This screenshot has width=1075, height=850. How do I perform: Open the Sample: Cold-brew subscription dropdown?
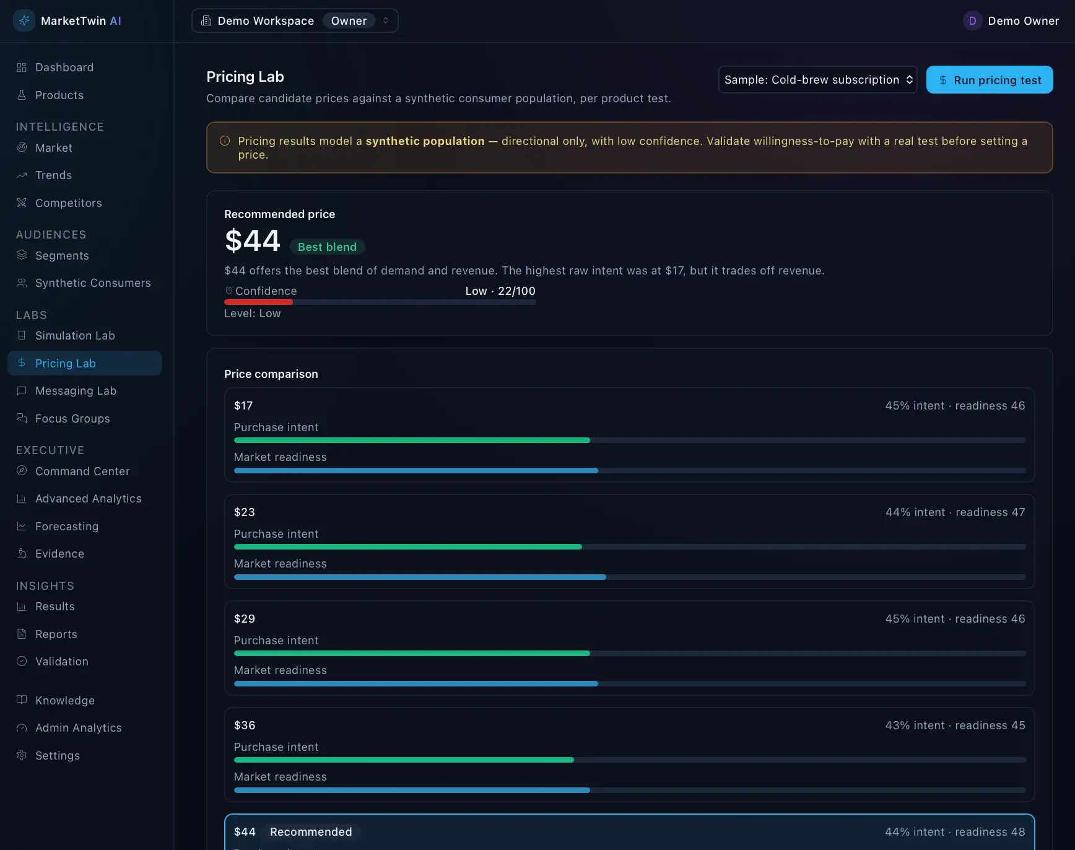[x=817, y=79]
